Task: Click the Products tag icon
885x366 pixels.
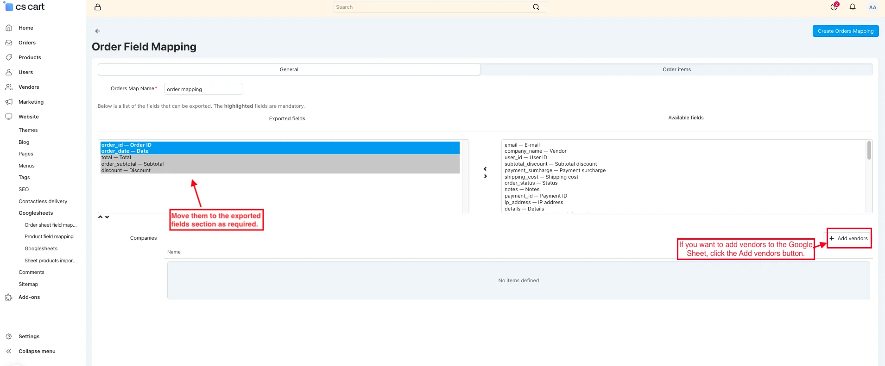Action: point(9,57)
